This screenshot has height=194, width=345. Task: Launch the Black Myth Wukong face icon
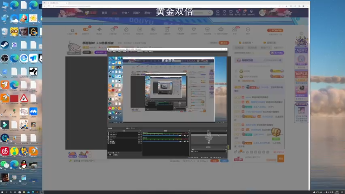coord(24,31)
